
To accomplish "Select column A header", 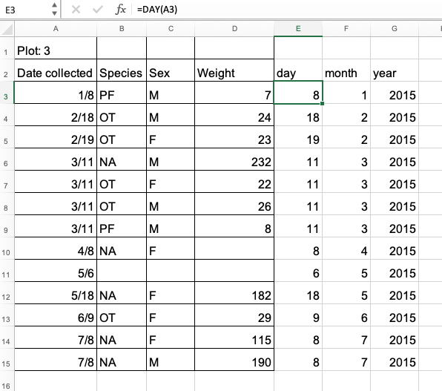I will [56, 28].
